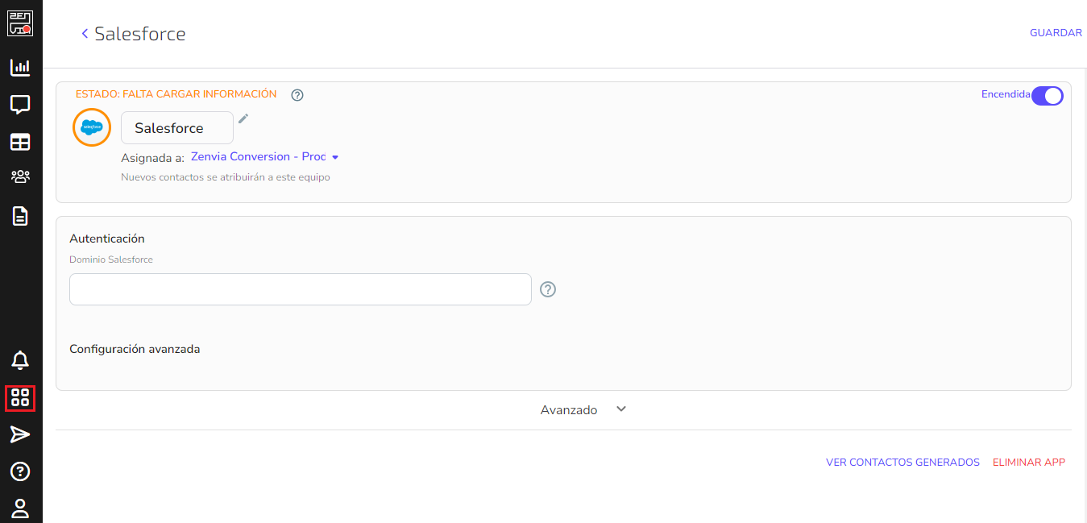Open the help question mark in sidebar
The width and height of the screenshot is (1087, 523).
20,471
